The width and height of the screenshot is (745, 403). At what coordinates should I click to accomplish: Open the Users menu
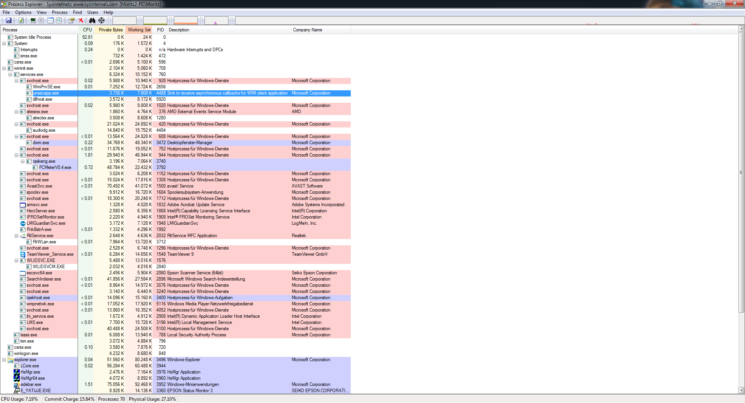tap(93, 12)
